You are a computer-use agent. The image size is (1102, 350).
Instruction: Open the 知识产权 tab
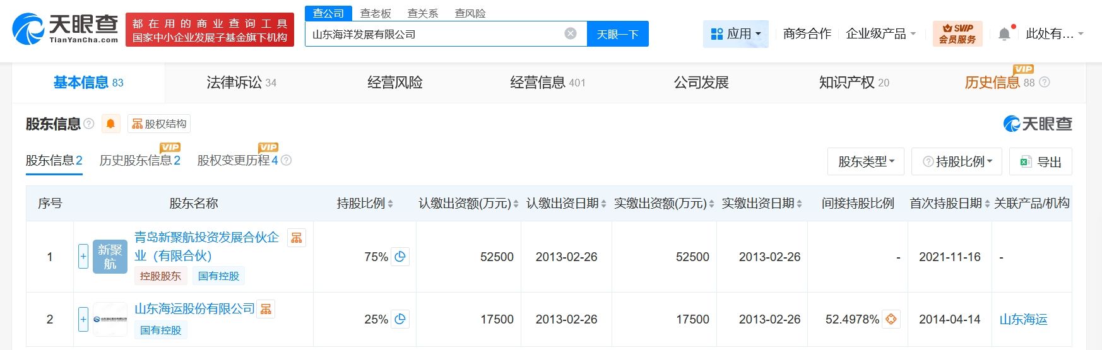point(854,83)
